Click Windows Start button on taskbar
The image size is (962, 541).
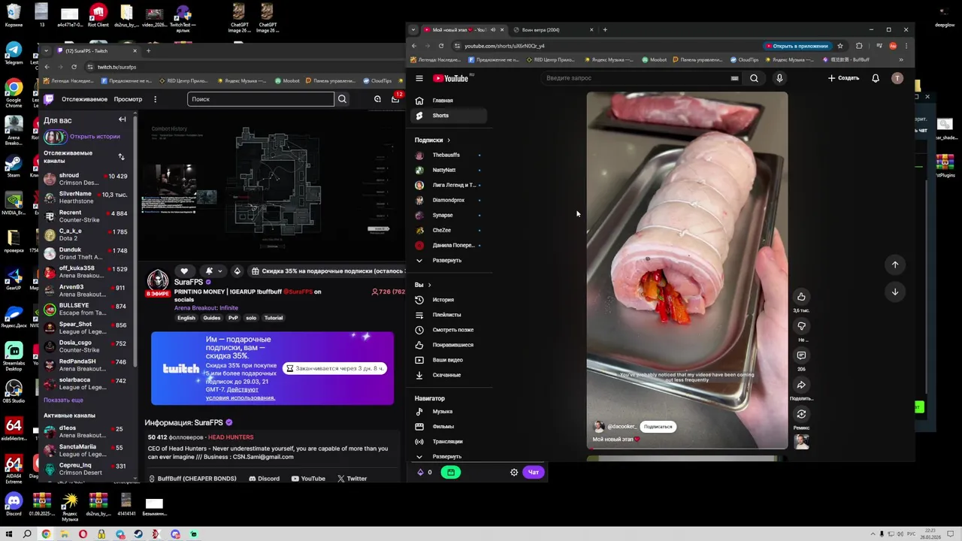pyautogui.click(x=8, y=534)
